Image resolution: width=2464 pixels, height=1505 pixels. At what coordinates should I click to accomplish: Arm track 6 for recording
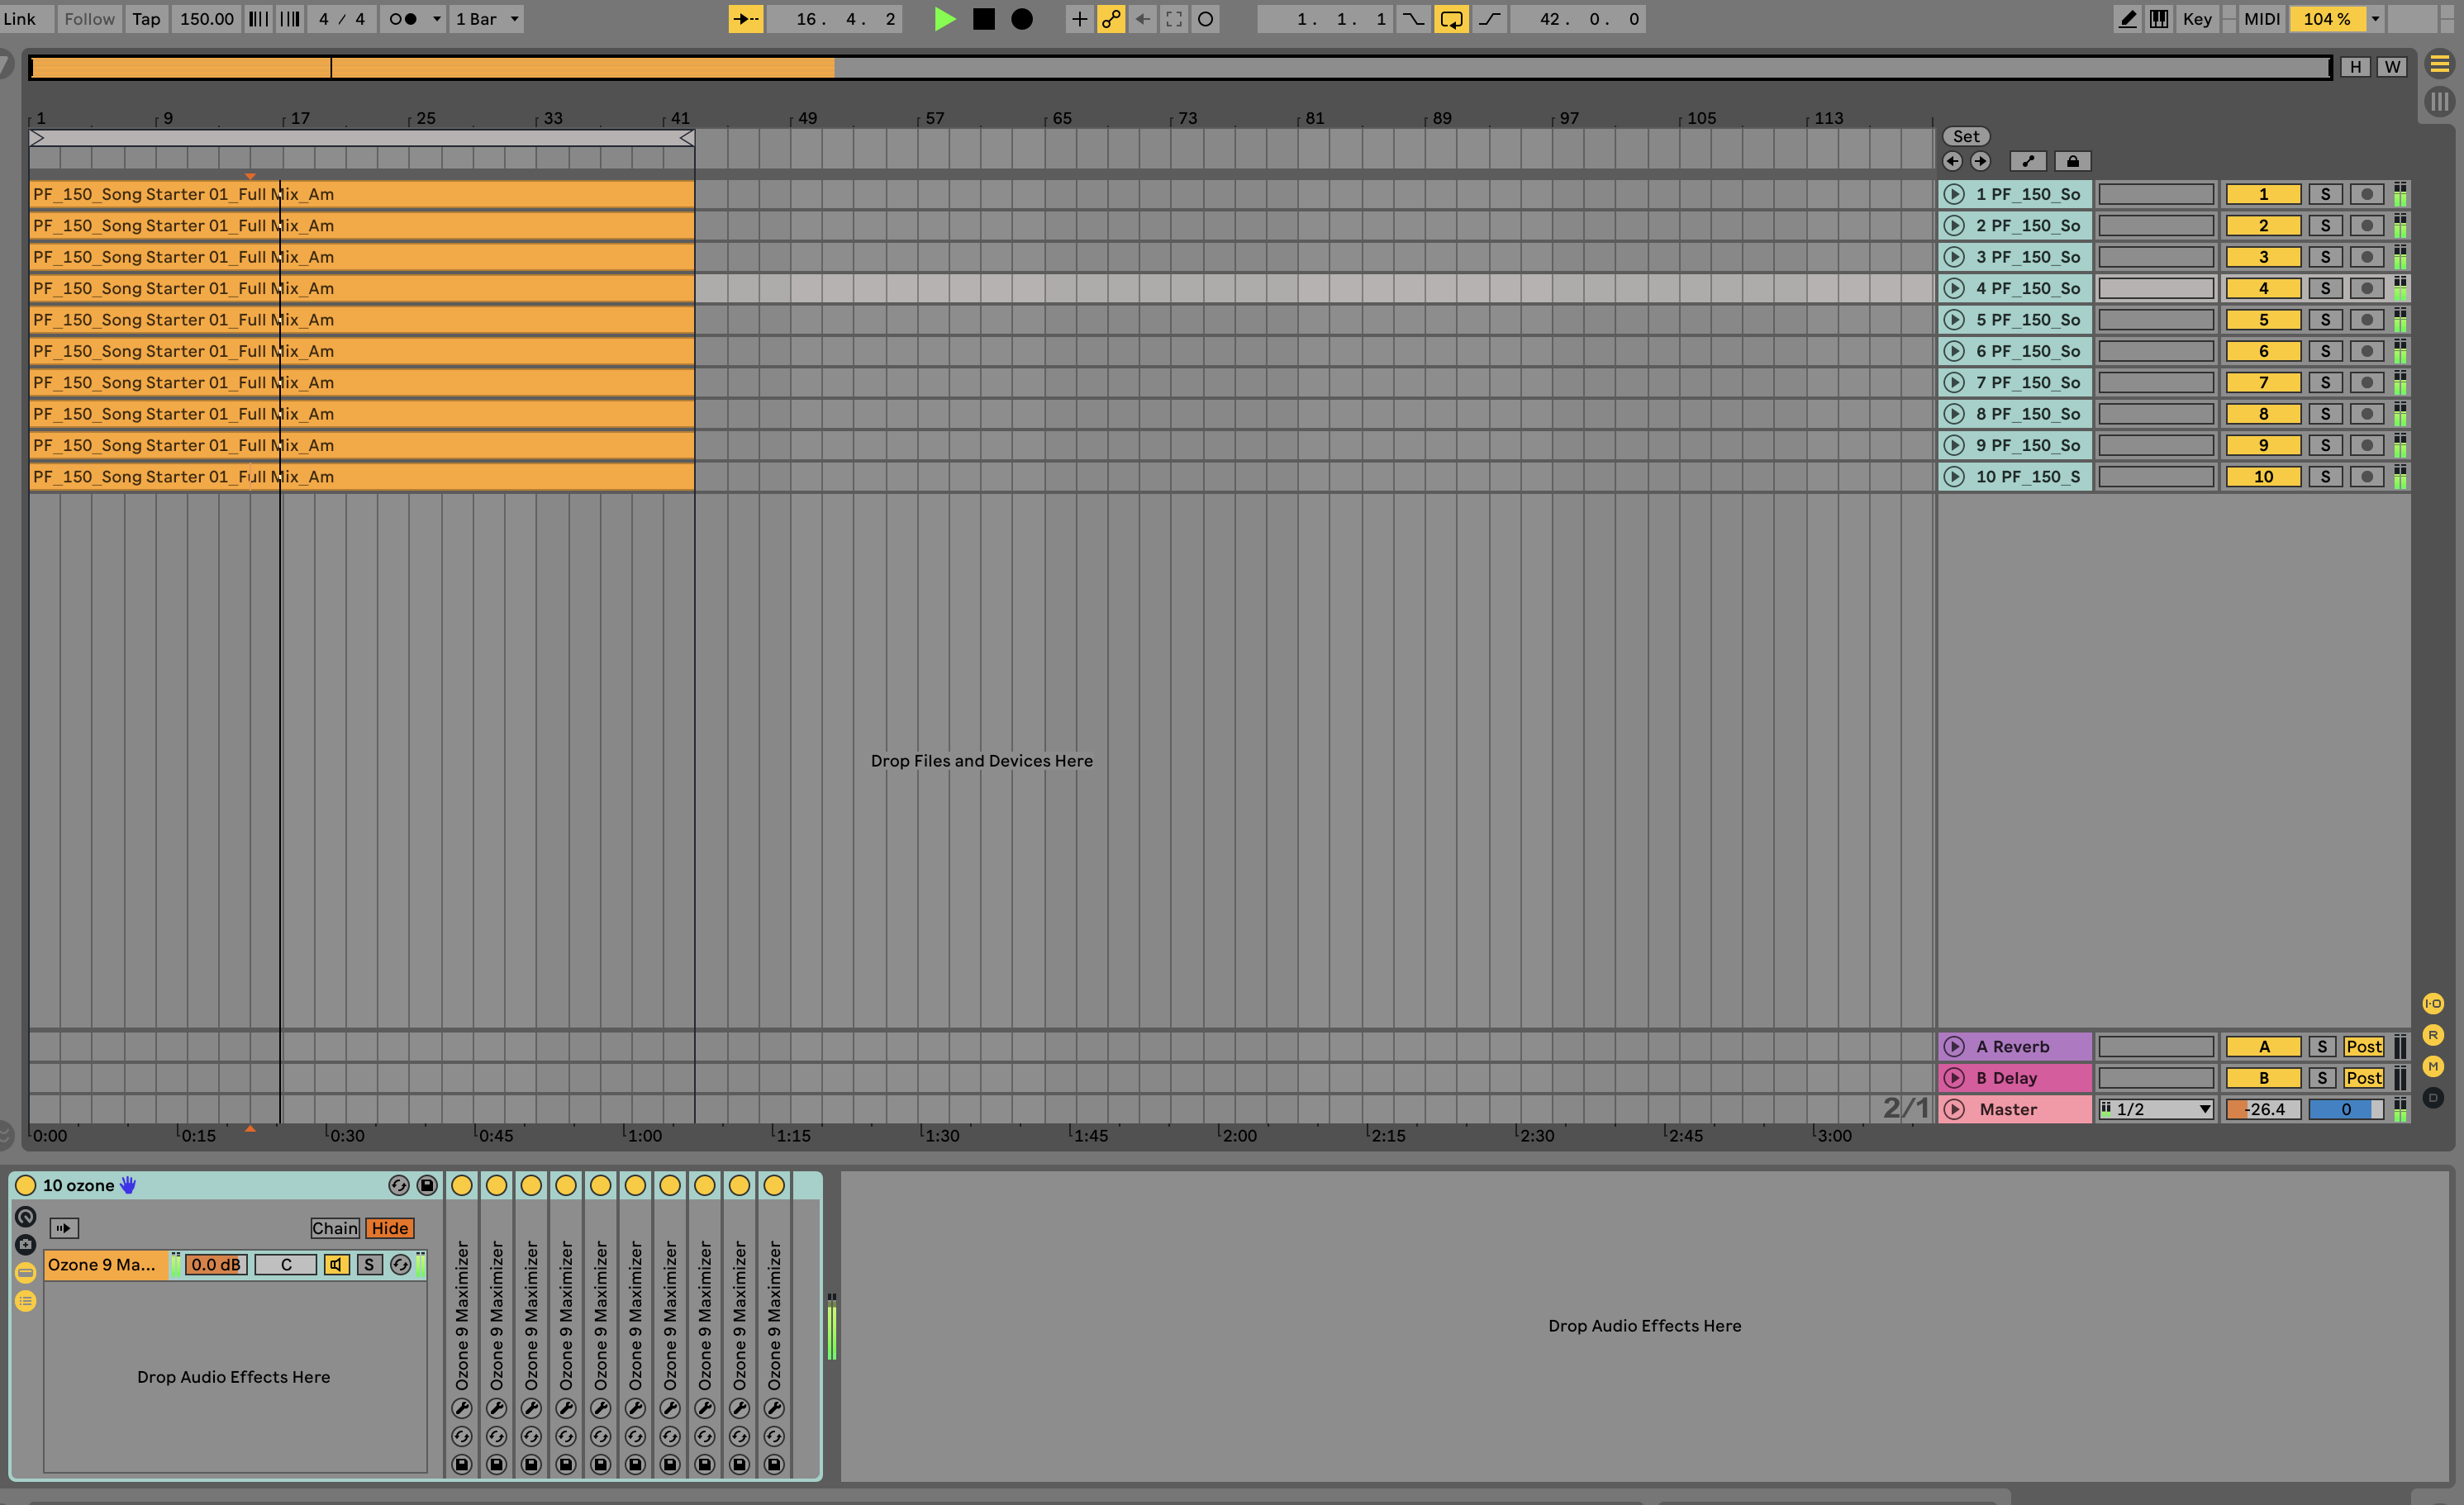[2367, 351]
